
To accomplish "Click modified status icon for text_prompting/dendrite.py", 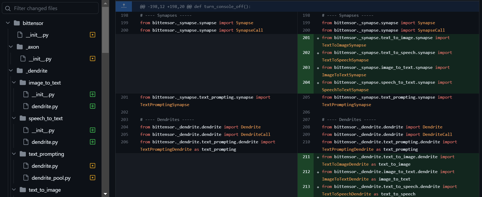I will point(93,166).
